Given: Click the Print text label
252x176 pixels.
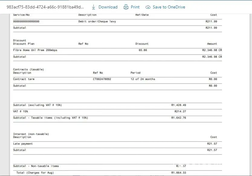Looking at the screenshot, I should coord(135,7).
